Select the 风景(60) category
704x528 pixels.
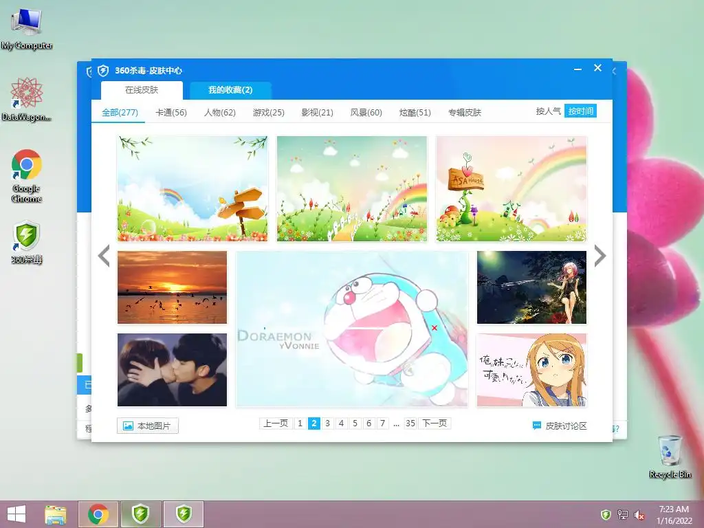(x=366, y=112)
